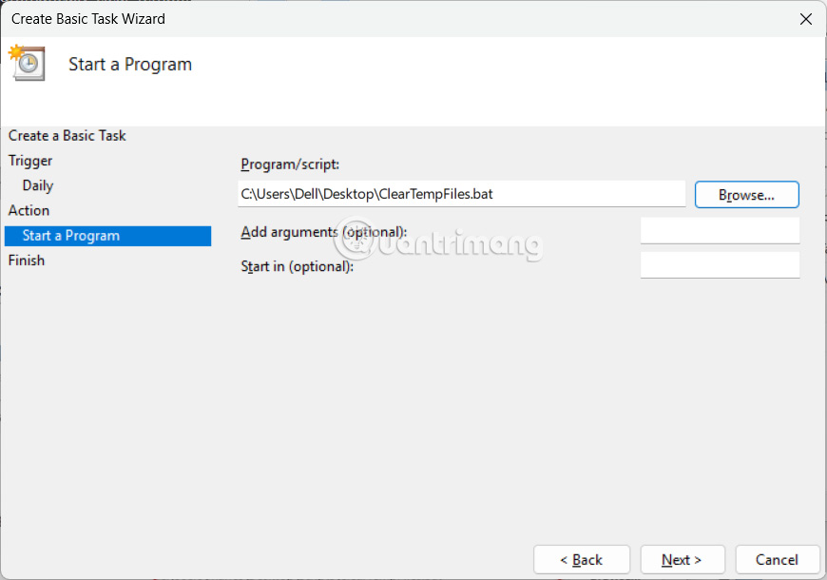Open the Browse file picker
The width and height of the screenshot is (827, 580).
tap(746, 194)
